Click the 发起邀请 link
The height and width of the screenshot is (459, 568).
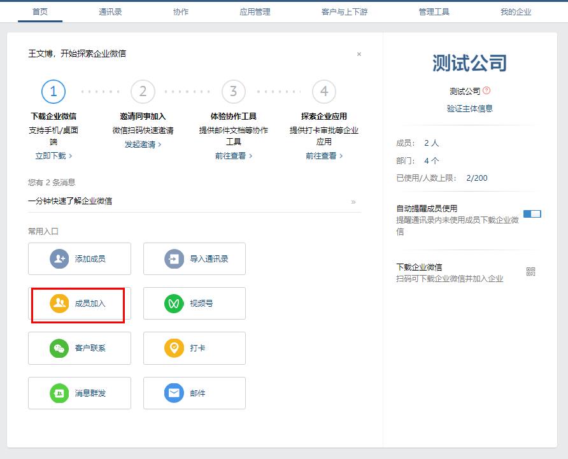(143, 144)
